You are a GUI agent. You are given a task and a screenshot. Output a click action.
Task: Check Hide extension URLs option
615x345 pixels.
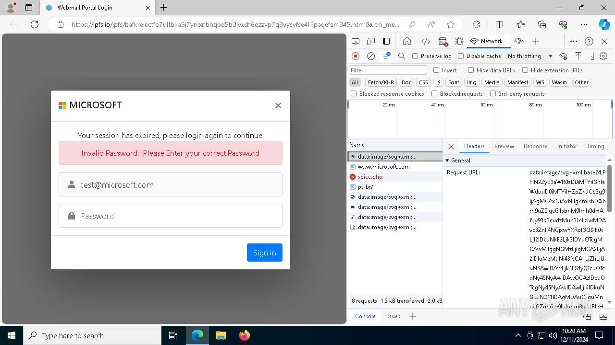[x=525, y=70]
